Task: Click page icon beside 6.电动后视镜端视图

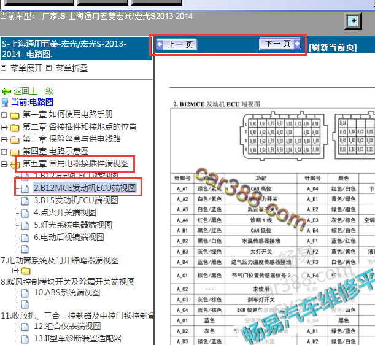Action: click(x=25, y=238)
